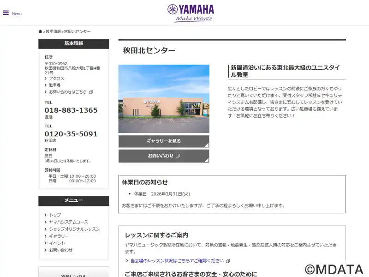Open the hamburger Menu icon
The image size is (369, 277).
6,13
